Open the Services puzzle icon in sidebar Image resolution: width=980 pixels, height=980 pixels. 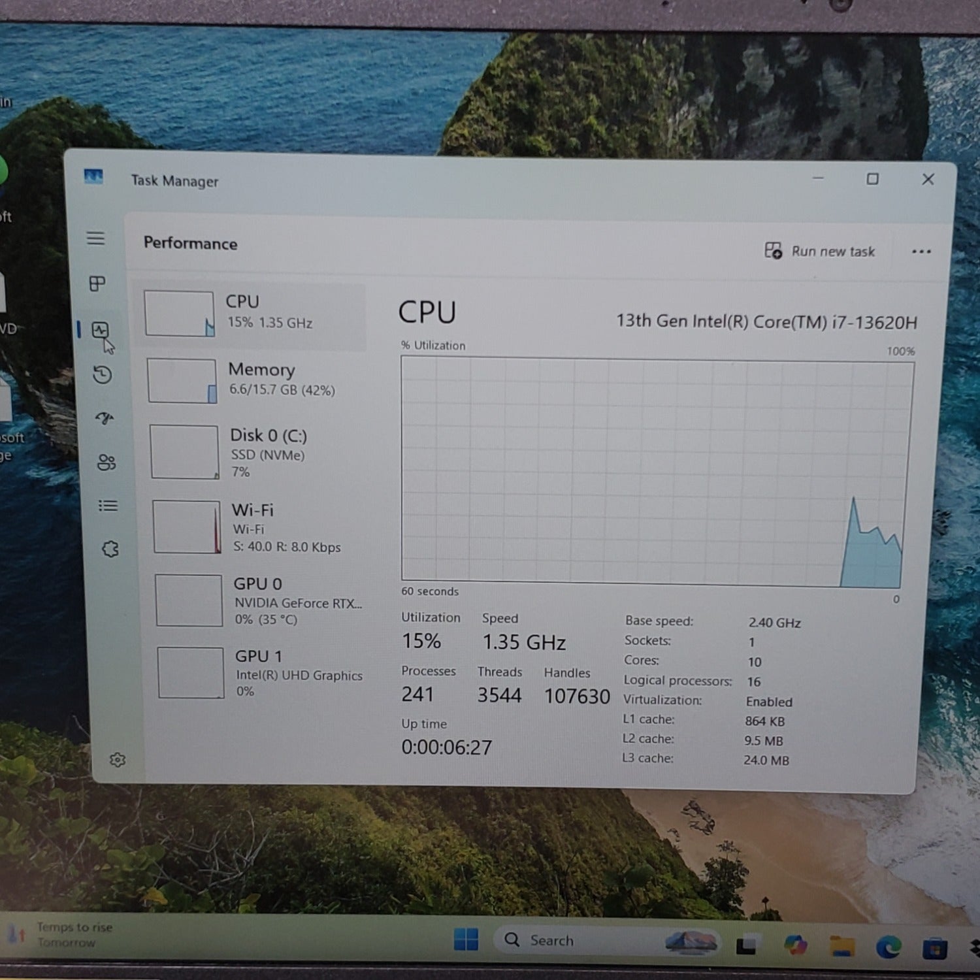[110, 549]
